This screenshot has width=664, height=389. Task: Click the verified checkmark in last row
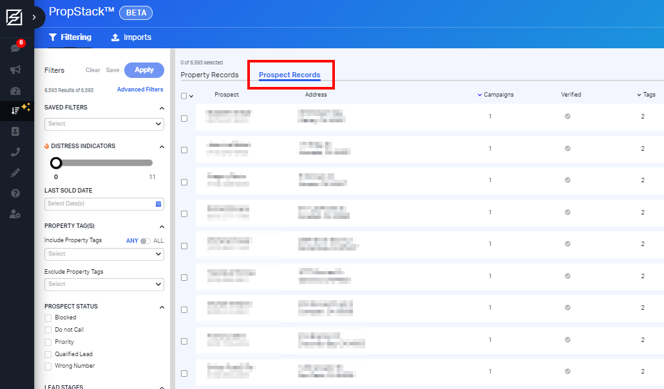point(567,371)
